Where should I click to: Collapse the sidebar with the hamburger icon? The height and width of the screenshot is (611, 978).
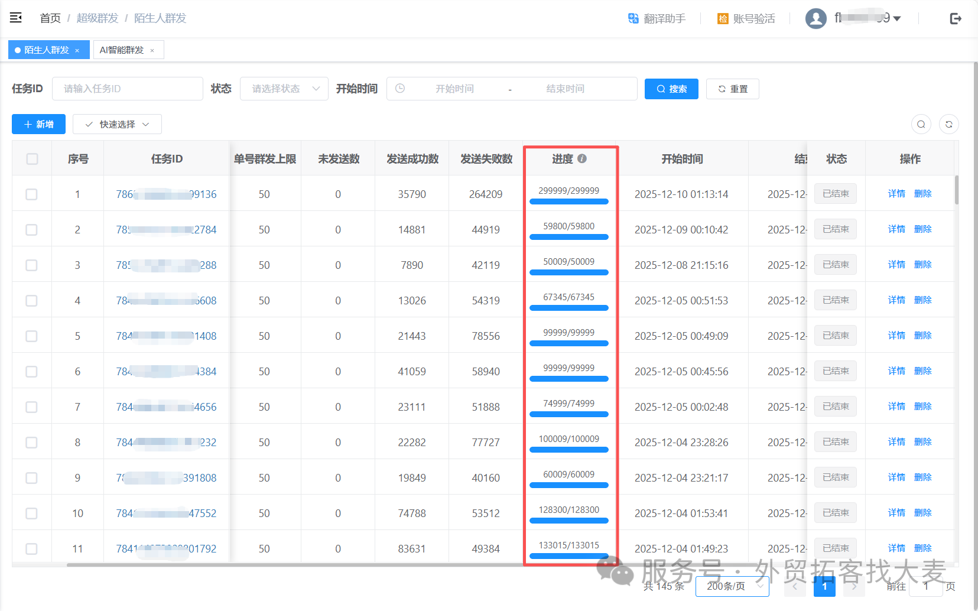(16, 18)
